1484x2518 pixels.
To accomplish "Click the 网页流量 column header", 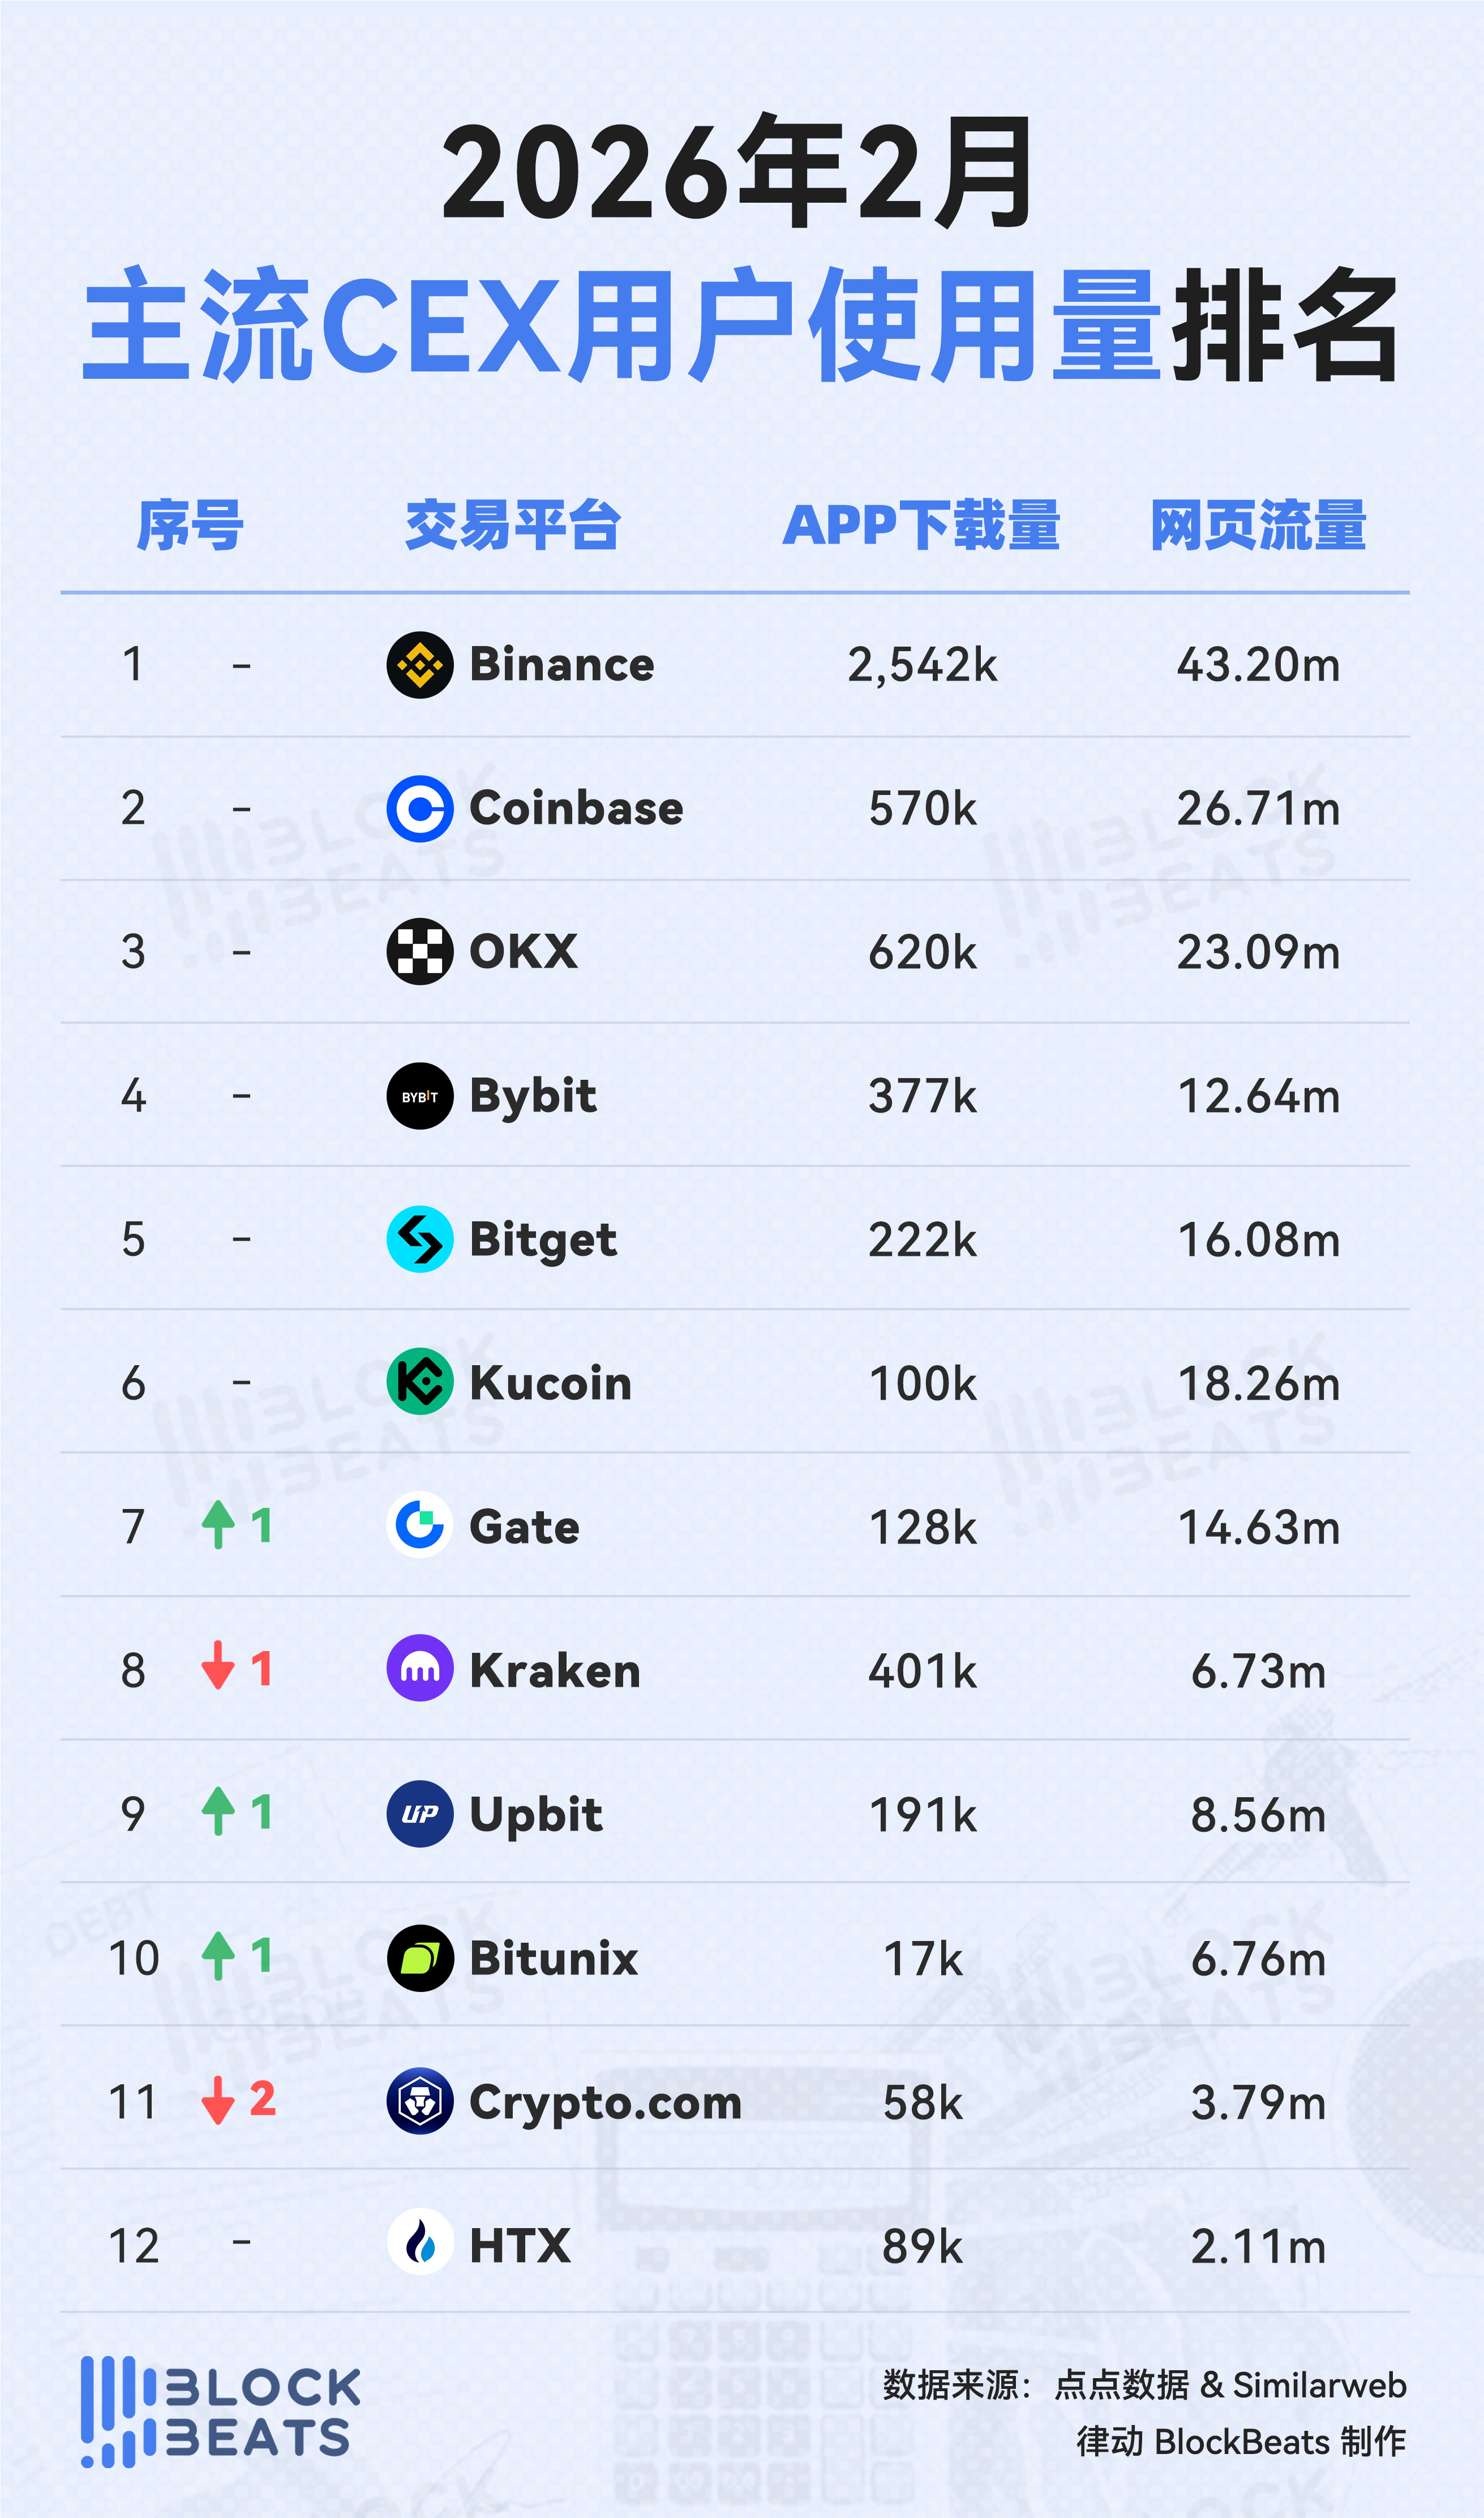I will (1258, 525).
